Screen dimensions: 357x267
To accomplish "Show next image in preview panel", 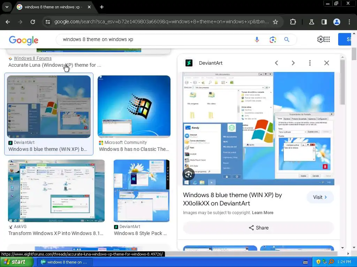I will point(293,63).
